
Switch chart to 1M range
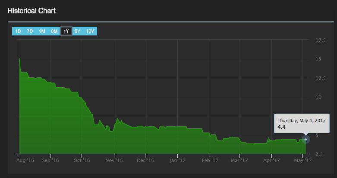coord(42,31)
